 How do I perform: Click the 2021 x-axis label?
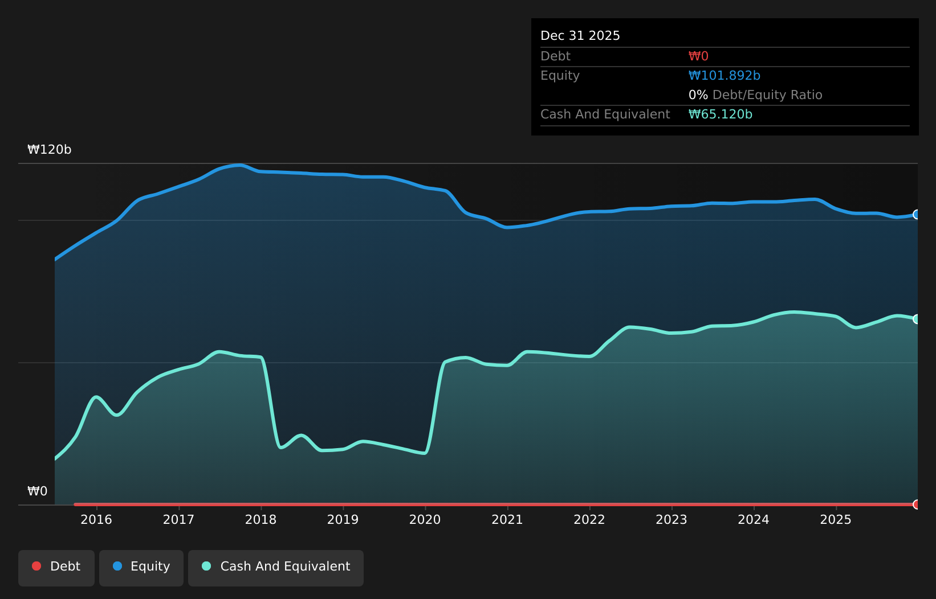[x=507, y=520]
